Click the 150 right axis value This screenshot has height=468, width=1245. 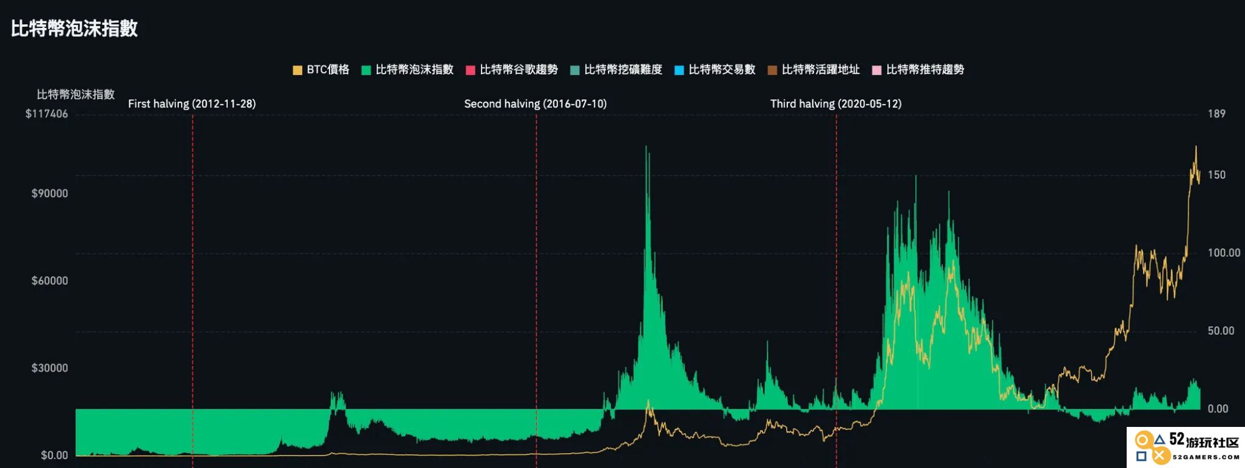point(1216,175)
